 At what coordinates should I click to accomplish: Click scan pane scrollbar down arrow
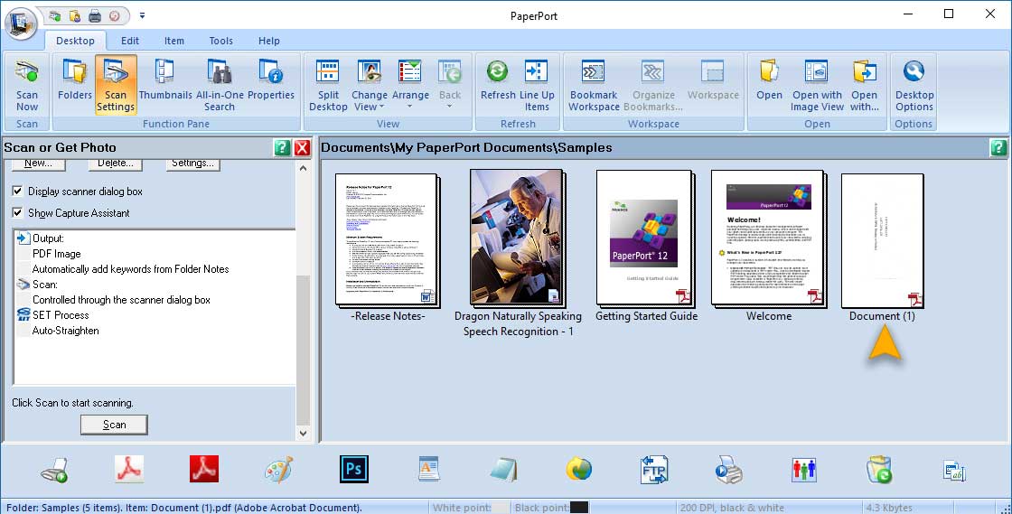(x=304, y=434)
